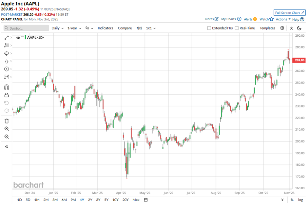Open the Compare menu
Image resolution: width=308 pixels, height=206 pixels.
(x=125, y=28)
